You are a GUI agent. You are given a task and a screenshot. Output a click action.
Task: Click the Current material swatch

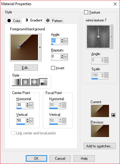[x=100, y=111]
